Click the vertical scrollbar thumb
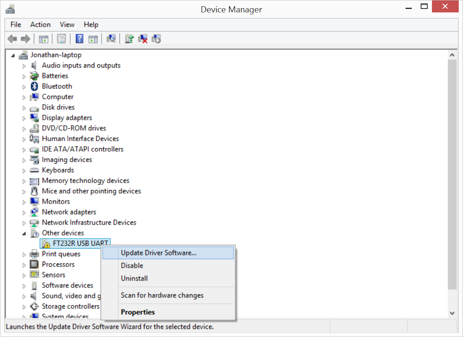Viewport: 463px width, 337px height. click(452, 175)
